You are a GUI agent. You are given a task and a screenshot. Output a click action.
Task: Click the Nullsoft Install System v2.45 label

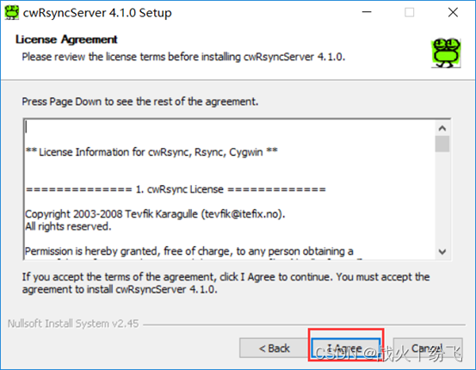pos(73,324)
